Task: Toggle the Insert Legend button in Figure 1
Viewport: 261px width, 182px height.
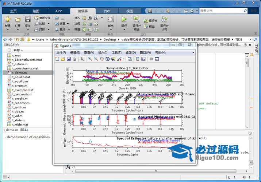Action: 143,59
